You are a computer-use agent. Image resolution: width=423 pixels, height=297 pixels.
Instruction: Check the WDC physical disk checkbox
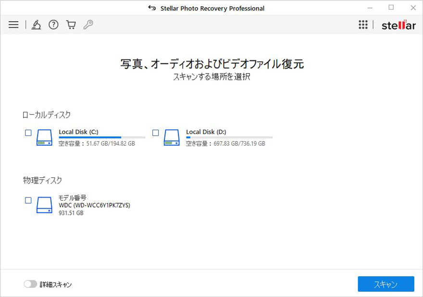click(x=28, y=200)
